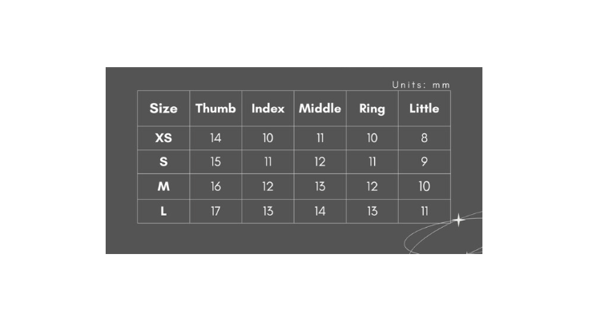592x322 pixels.
Task: Select the L row Thumb value 17
Action: point(215,212)
